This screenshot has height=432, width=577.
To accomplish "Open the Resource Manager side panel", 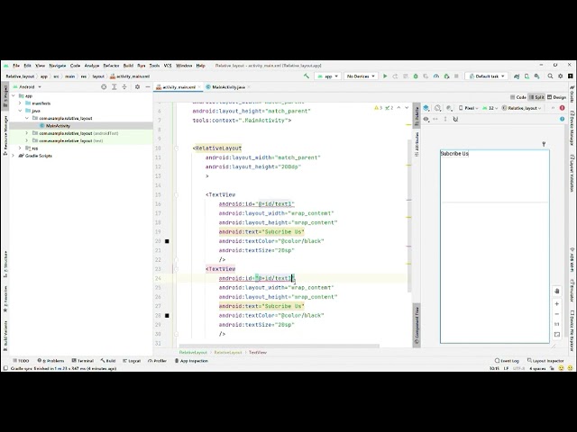I will [5, 134].
